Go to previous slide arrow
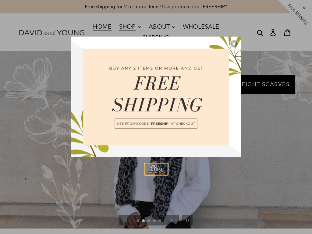The height and width of the screenshot is (234, 312). click(x=126, y=221)
